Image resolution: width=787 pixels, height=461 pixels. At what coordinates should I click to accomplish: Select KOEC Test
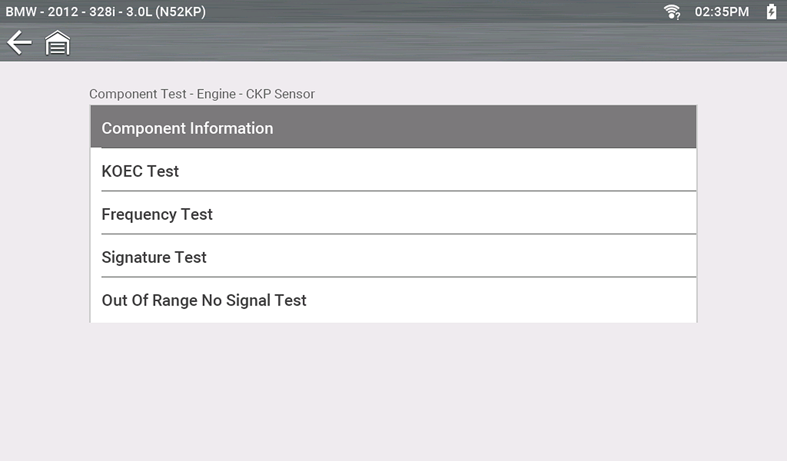(x=393, y=171)
